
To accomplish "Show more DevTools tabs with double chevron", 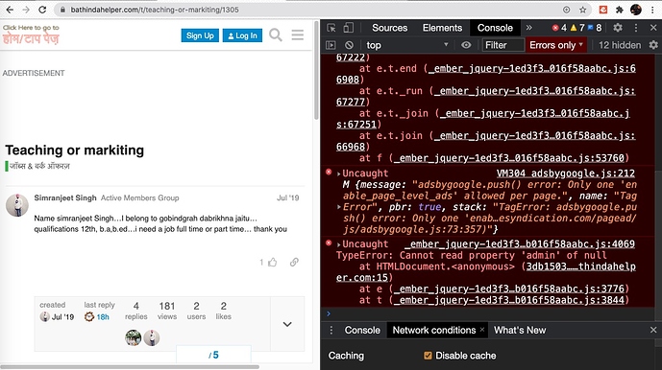I will point(529,28).
